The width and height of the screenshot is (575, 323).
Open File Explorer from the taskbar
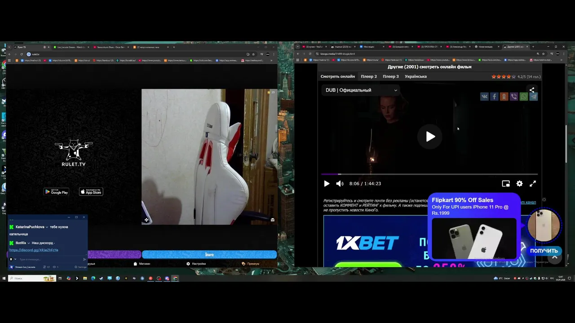pyautogui.click(x=85, y=278)
